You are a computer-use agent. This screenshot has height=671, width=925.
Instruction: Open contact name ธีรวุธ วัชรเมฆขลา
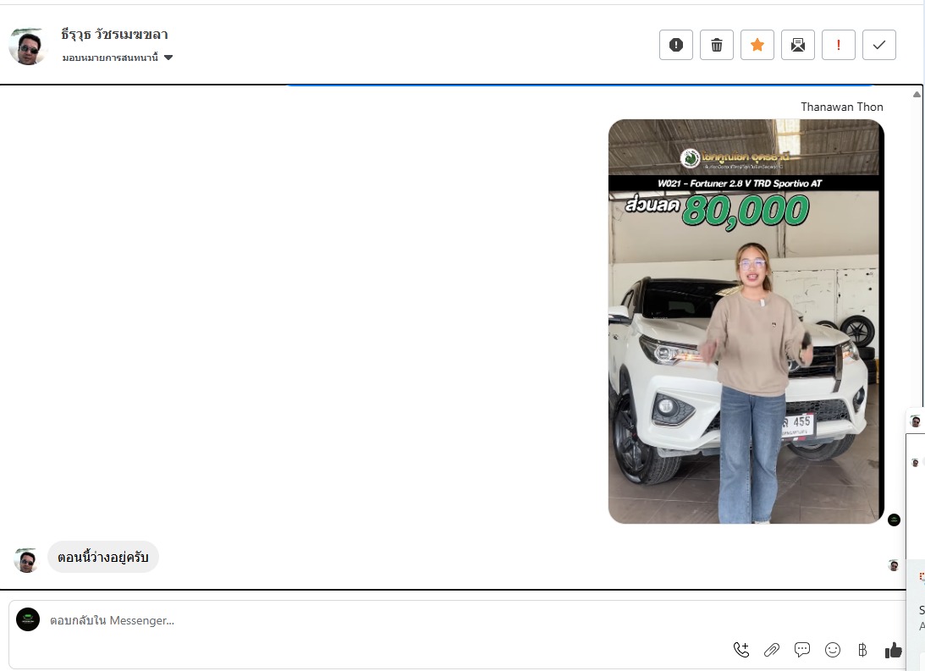coord(115,35)
